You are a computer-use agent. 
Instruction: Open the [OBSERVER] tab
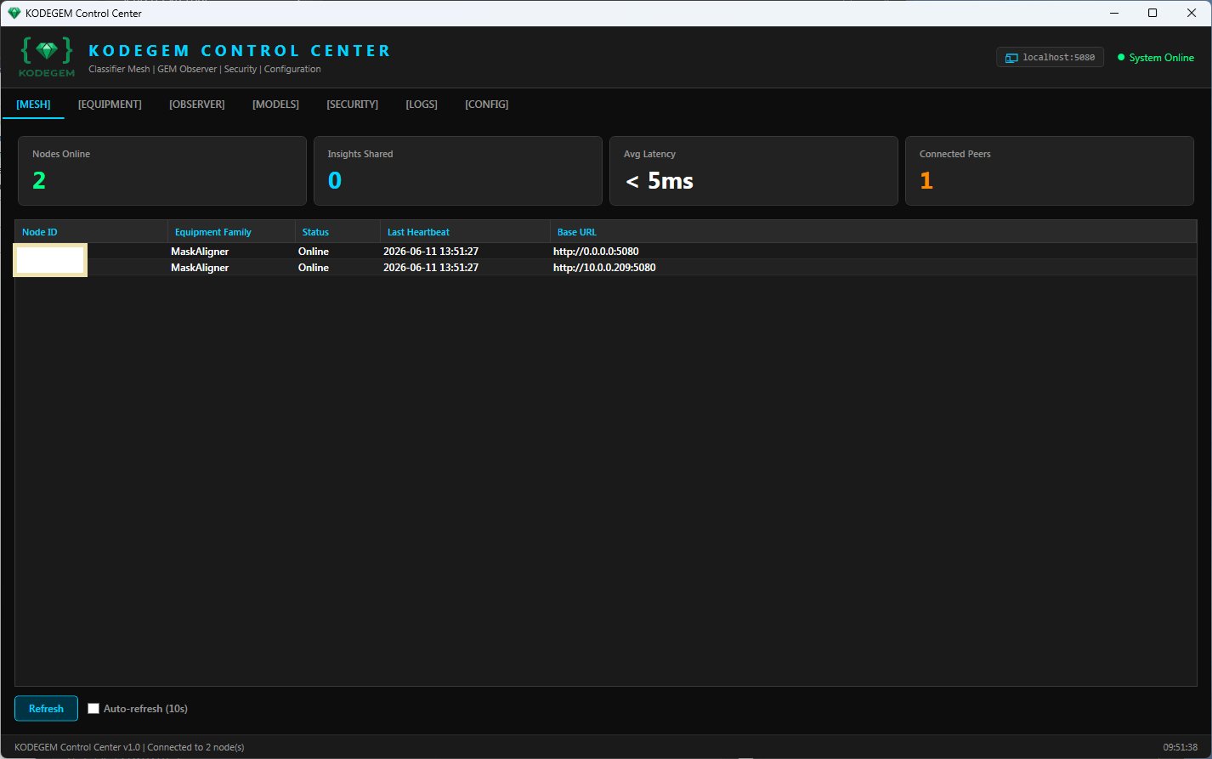point(197,105)
